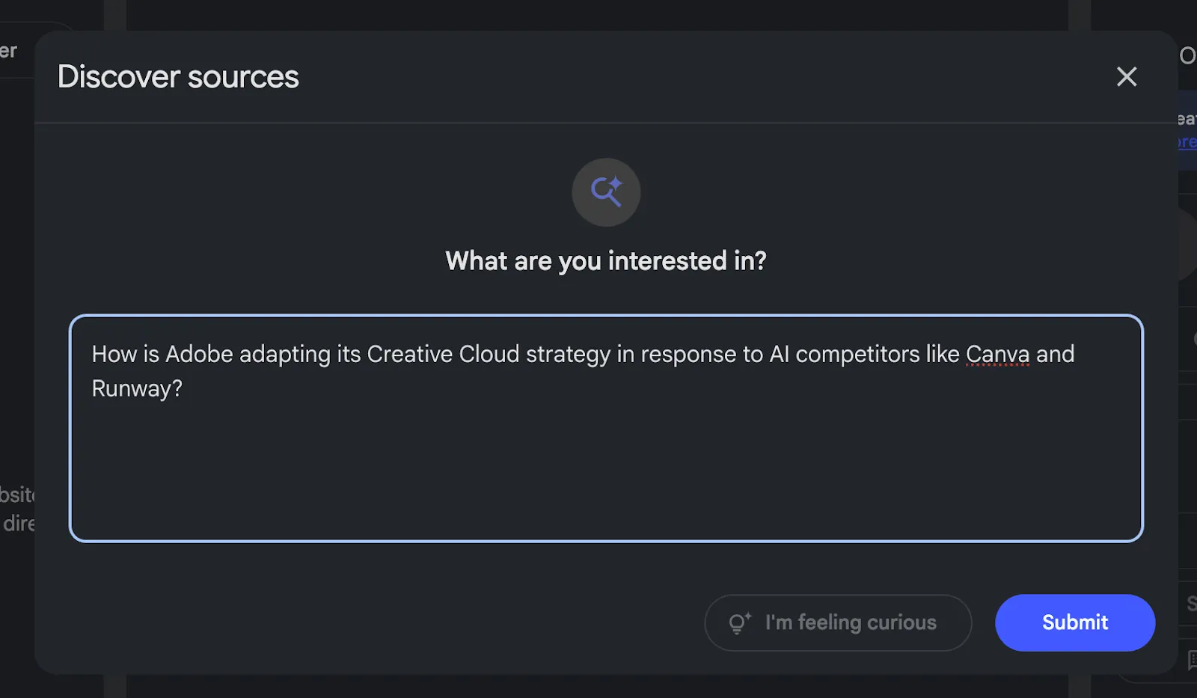The image size is (1197, 698).
Task: Close the Discover sources dialog
Action: 1127,76
